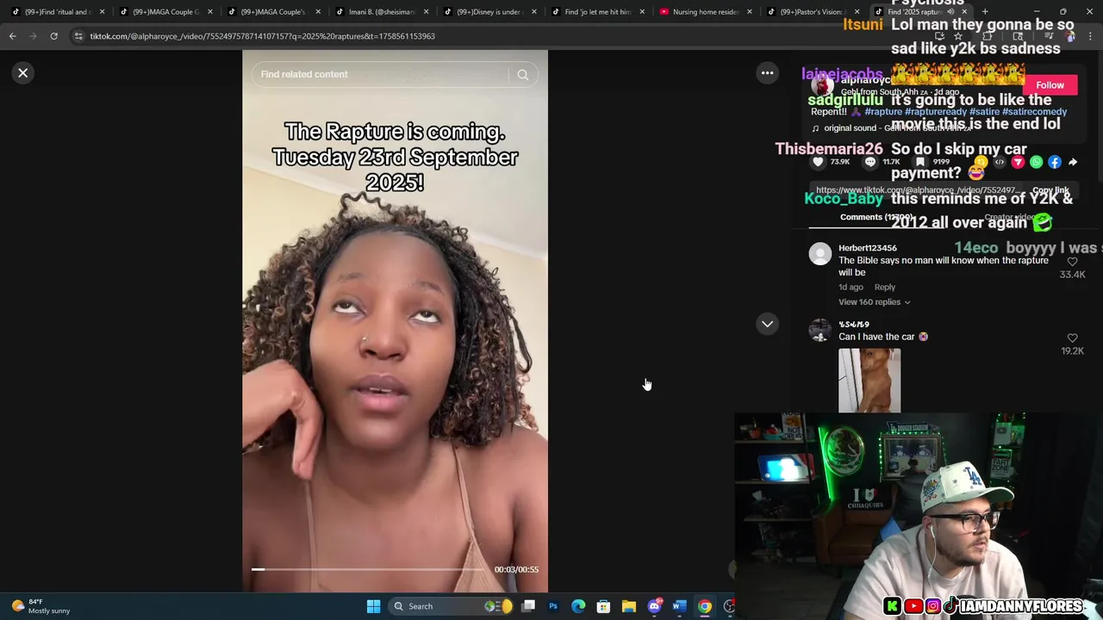
Task: Open comments via speech bubble icon
Action: pyautogui.click(x=870, y=162)
